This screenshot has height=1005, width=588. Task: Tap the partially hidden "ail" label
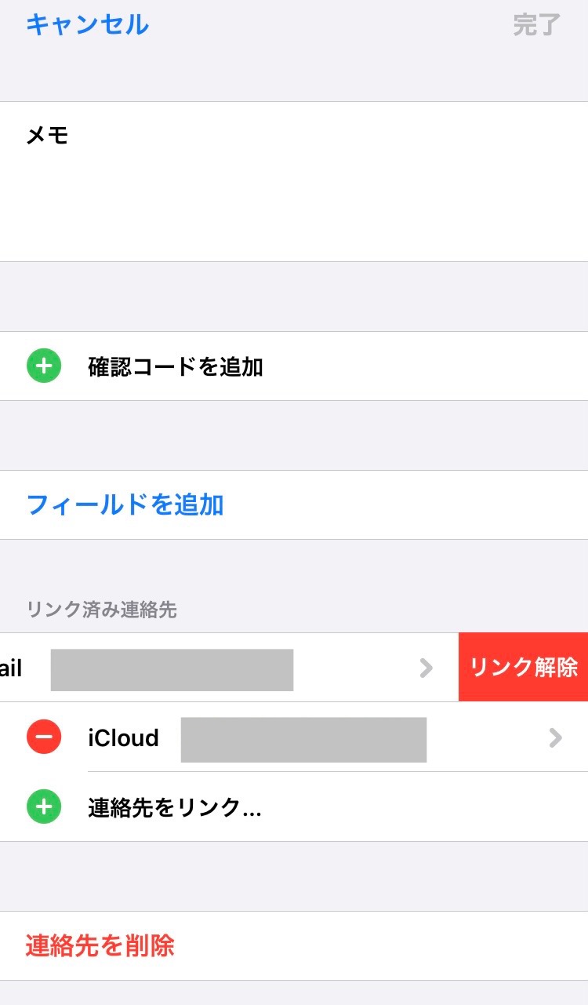click(x=11, y=668)
